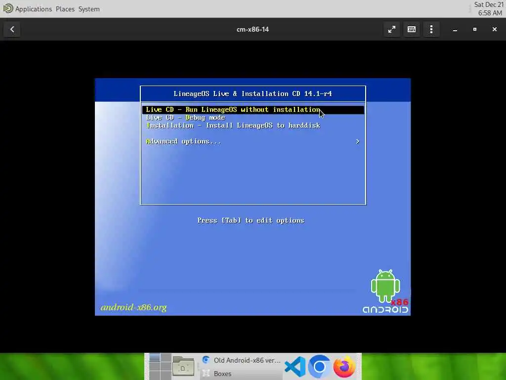The width and height of the screenshot is (506, 380).
Task: Open Advanced options submenu
Action: tap(253, 142)
